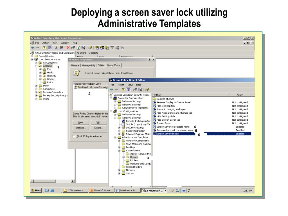This screenshot has height=216, width=288.
Task: Click Export List icon in Group Policy Editor
Action: [140, 90]
